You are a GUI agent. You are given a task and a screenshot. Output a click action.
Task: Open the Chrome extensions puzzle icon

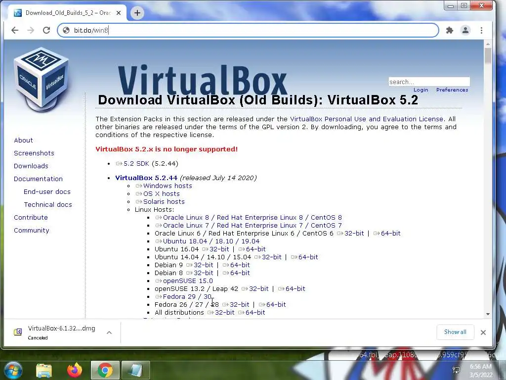pyautogui.click(x=450, y=30)
